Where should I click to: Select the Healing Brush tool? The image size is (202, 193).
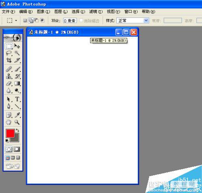click(x=9, y=69)
